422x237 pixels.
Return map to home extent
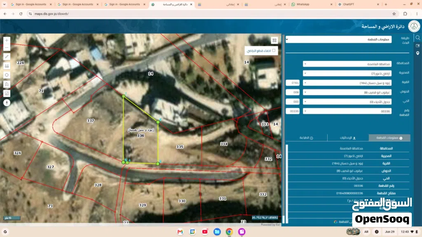coord(7,84)
